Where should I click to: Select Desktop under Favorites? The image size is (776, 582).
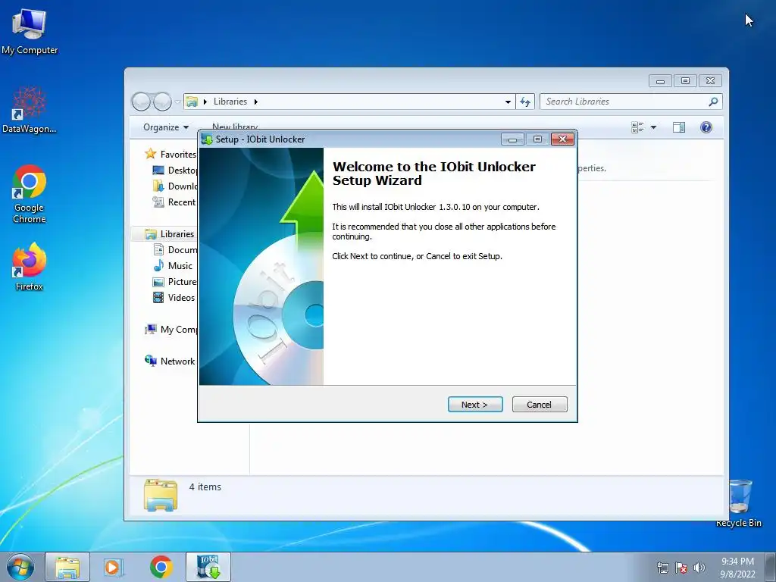[x=175, y=171]
